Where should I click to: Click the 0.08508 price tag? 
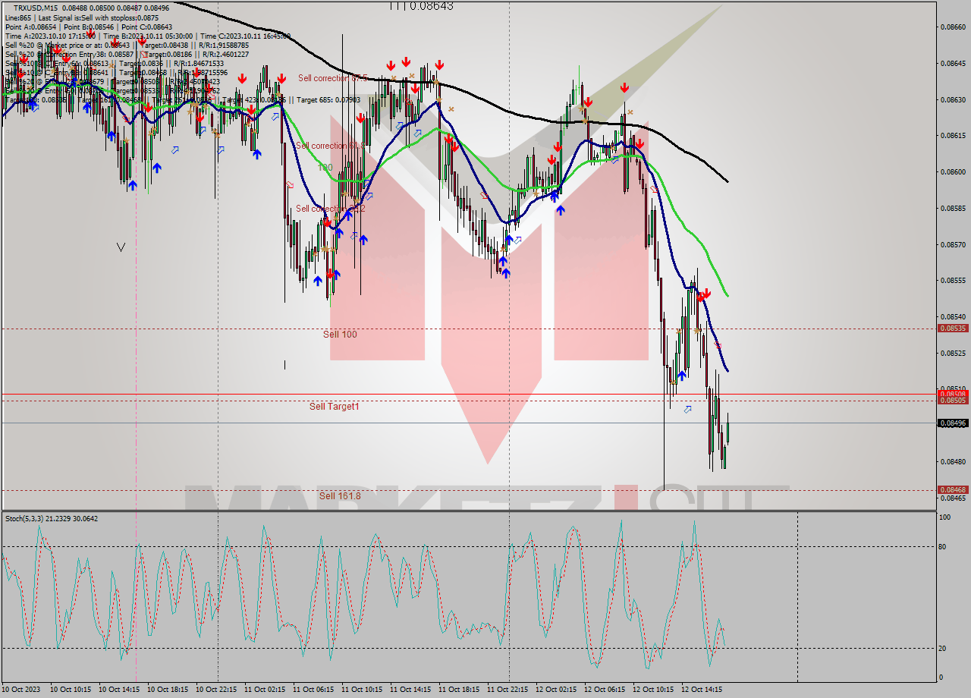(x=953, y=394)
